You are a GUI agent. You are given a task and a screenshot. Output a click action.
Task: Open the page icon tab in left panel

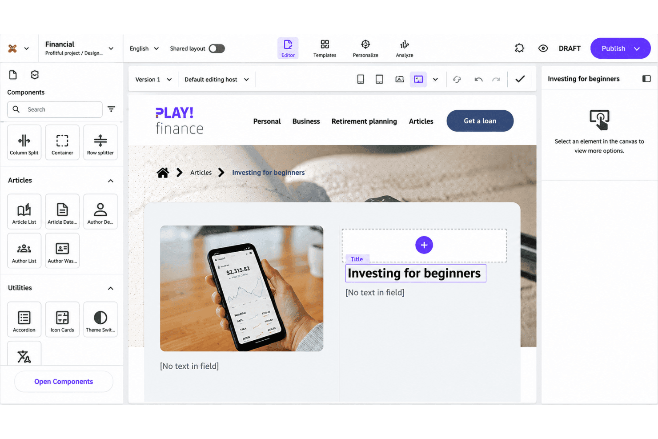[x=13, y=75]
